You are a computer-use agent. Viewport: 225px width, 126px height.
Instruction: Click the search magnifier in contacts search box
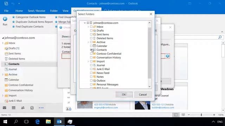click(x=220, y=37)
